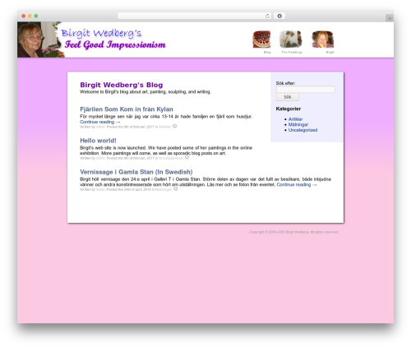
Task: Click Målningar link in Vernissage post meta
Action: click(x=164, y=189)
